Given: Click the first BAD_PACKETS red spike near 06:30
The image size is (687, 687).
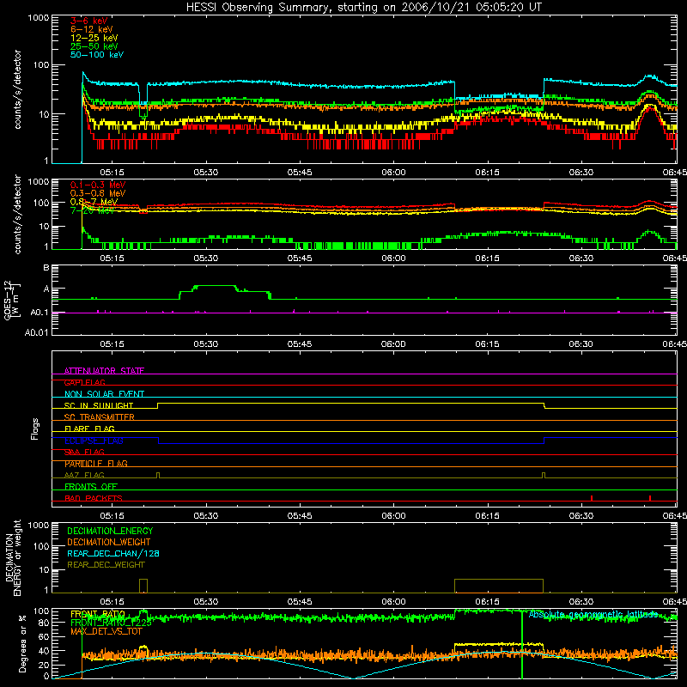Looking at the screenshot, I should pos(592,498).
